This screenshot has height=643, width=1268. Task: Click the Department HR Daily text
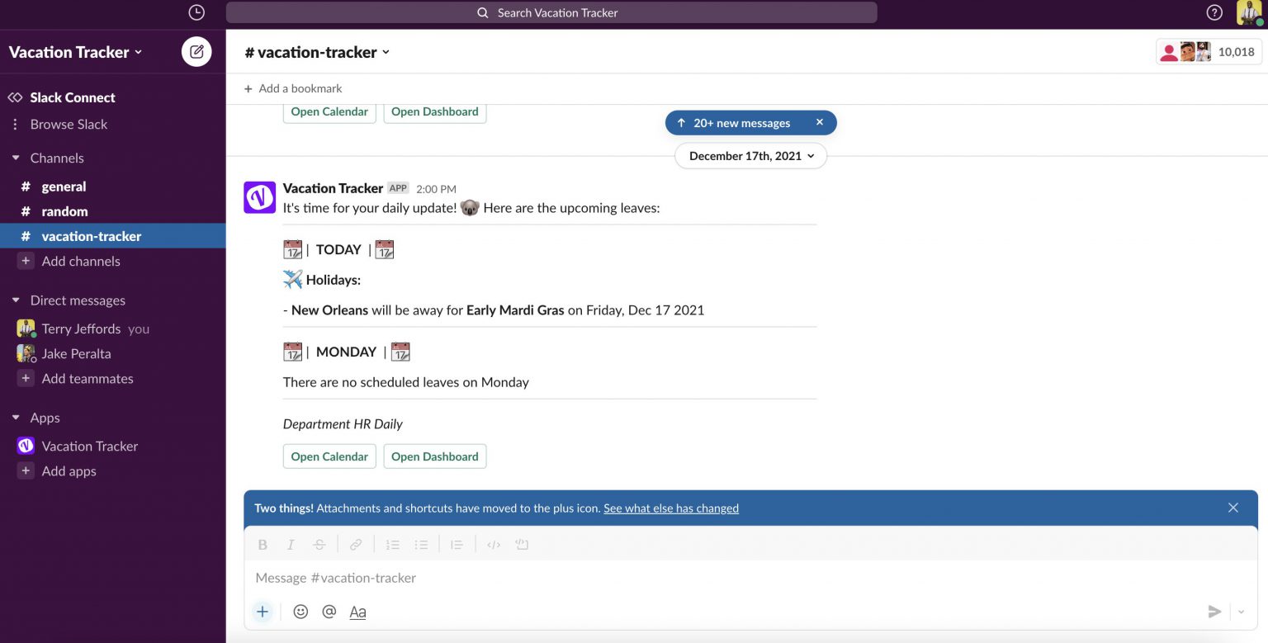(343, 424)
